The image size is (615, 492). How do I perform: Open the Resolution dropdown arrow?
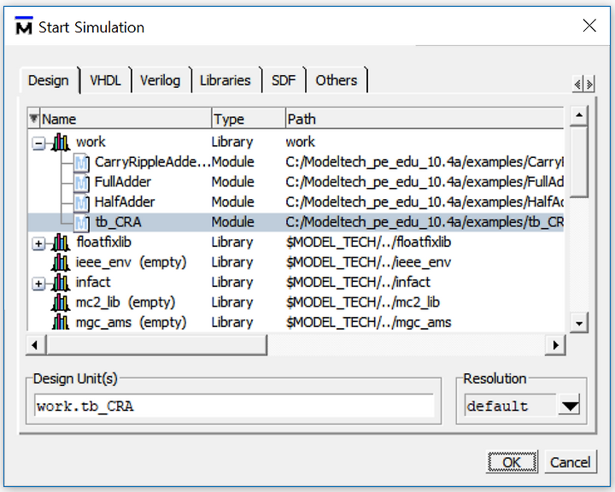click(x=570, y=406)
